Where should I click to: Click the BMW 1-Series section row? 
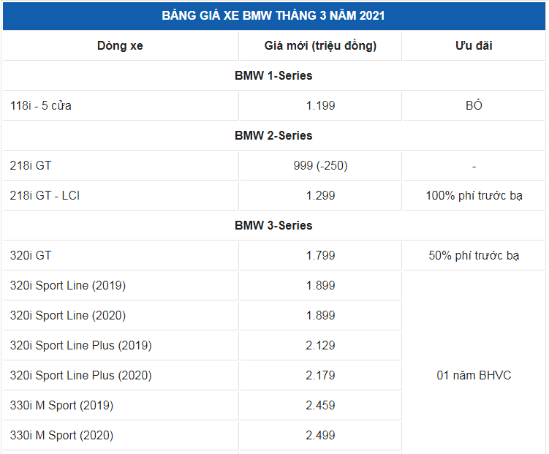tap(274, 75)
